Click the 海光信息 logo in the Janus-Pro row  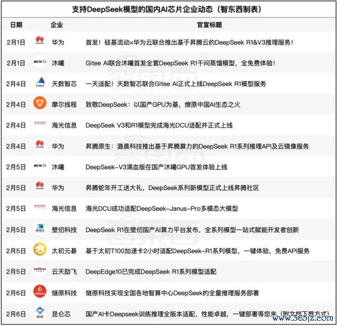(x=40, y=206)
